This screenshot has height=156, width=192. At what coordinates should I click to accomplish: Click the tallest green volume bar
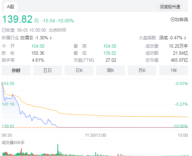[58, 150]
